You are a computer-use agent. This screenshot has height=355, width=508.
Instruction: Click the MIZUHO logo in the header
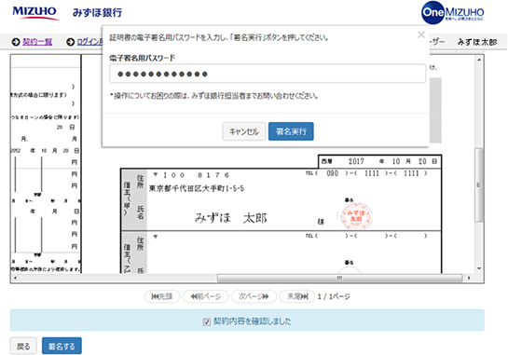(x=35, y=13)
